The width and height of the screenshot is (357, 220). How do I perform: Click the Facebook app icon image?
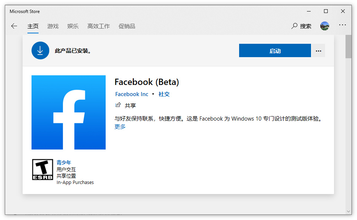pyautogui.click(x=68, y=112)
